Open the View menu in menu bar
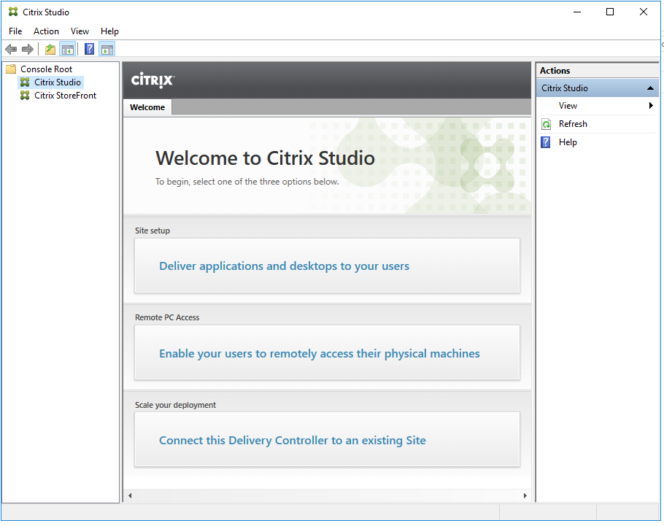Screen dimensions: 664x526 click(80, 31)
